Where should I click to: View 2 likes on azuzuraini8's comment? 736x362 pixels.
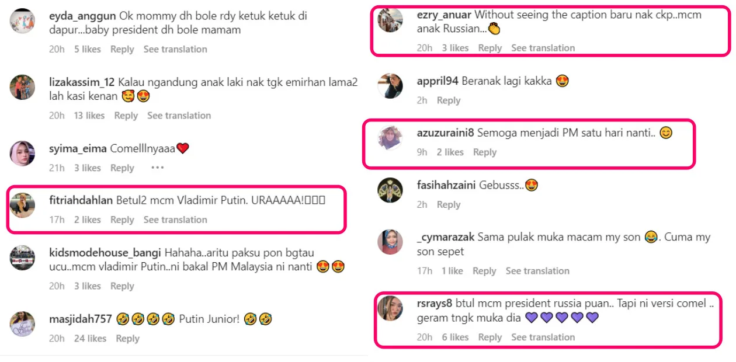coord(450,152)
